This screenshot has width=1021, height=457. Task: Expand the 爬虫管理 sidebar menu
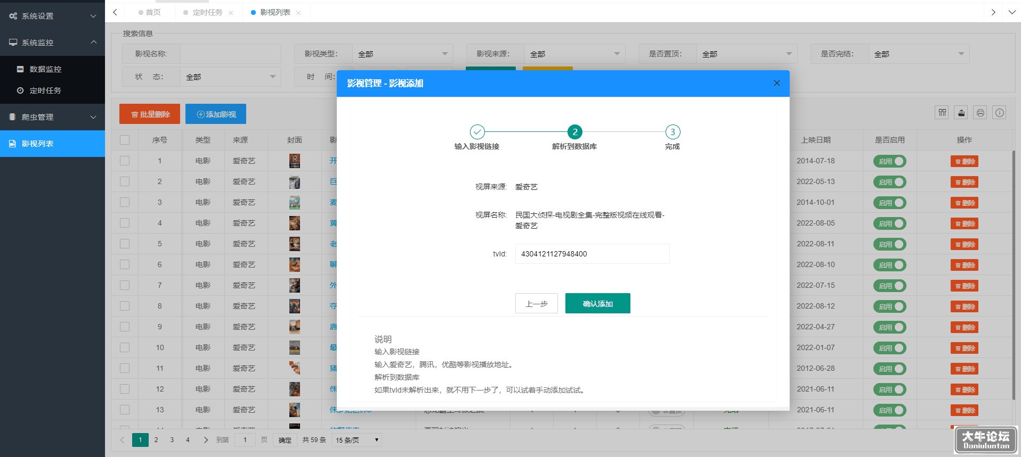tap(52, 117)
